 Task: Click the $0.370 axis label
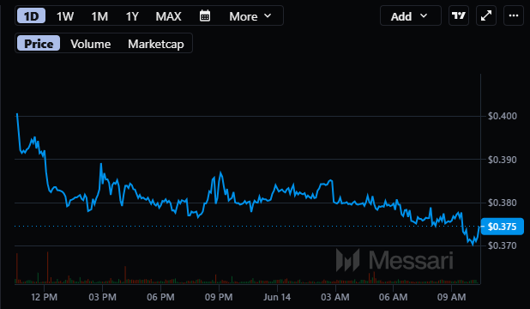click(503, 245)
